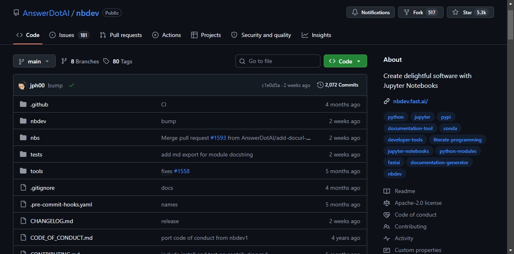
Task: Click the branch icon next to 8 Branches
Action: (64, 61)
